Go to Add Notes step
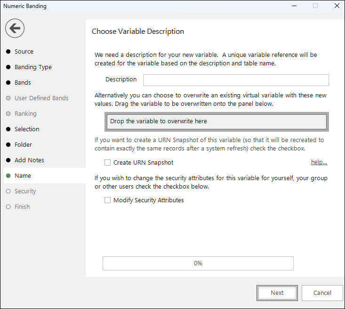The height and width of the screenshot is (309, 345). pos(29,160)
